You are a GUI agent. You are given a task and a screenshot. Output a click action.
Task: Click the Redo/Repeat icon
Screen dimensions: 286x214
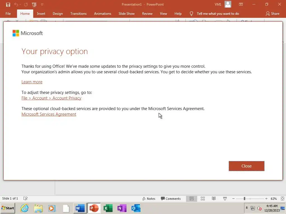[26, 4]
